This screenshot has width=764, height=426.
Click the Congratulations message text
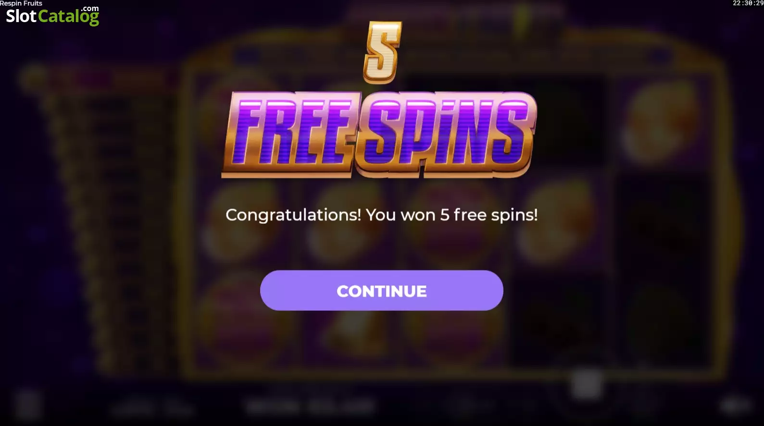coord(381,215)
